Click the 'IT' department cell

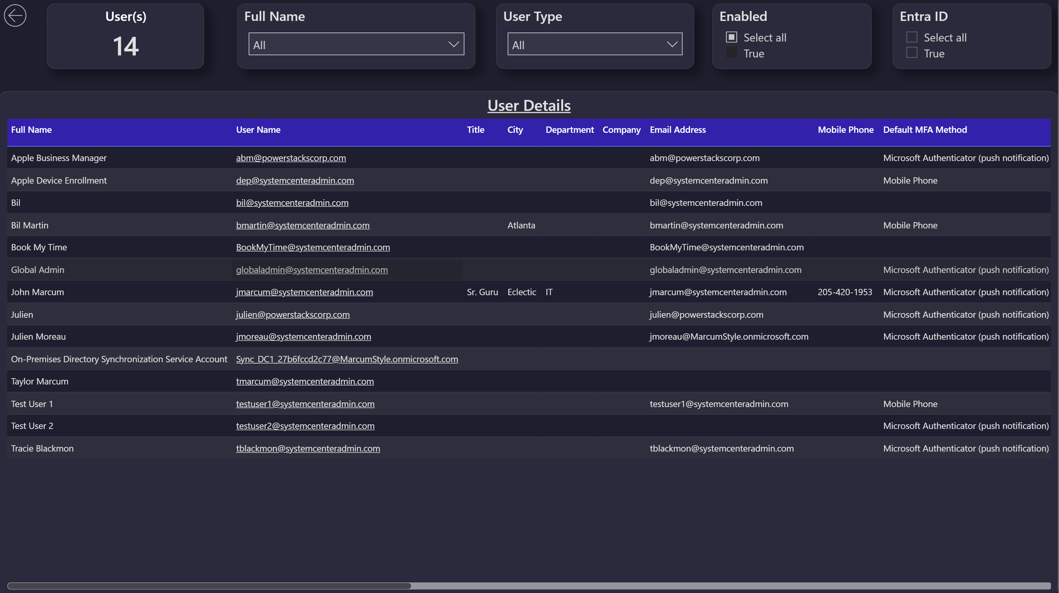[x=549, y=292]
